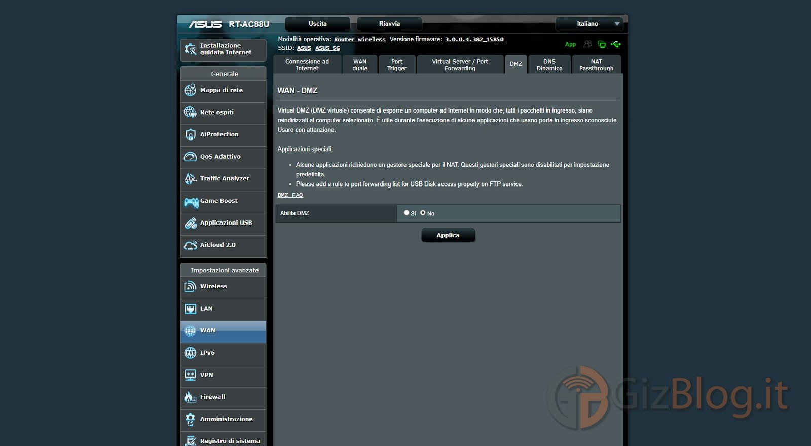Click the Rete ospiti icon
811x446 pixels.
190,112
